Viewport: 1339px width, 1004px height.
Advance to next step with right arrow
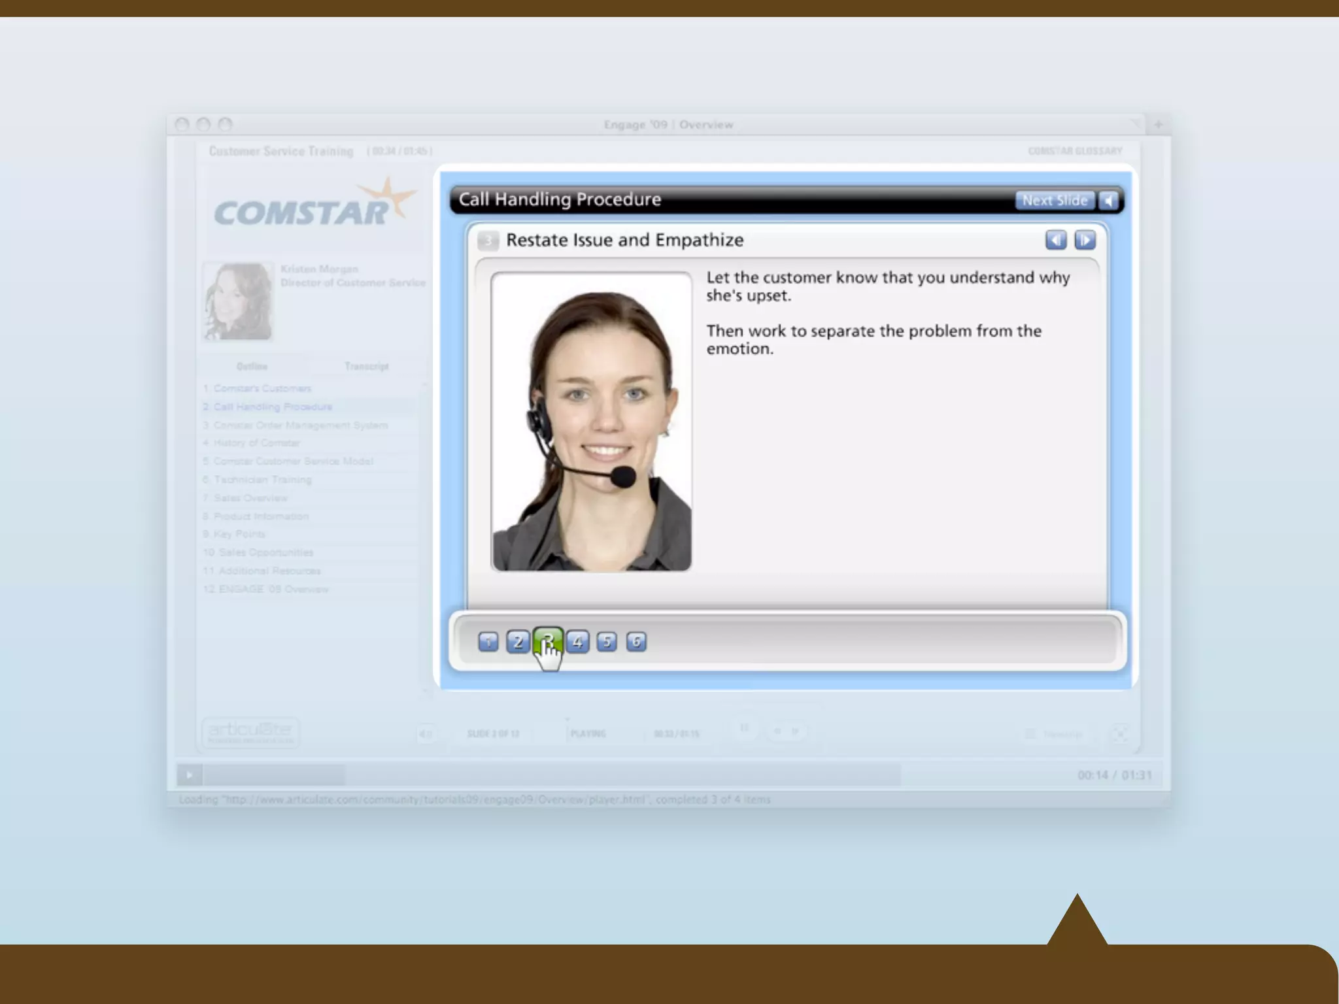(1085, 241)
